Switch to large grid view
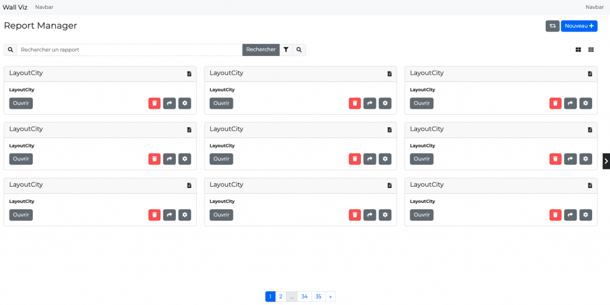The height and width of the screenshot is (305, 610). pos(578,50)
